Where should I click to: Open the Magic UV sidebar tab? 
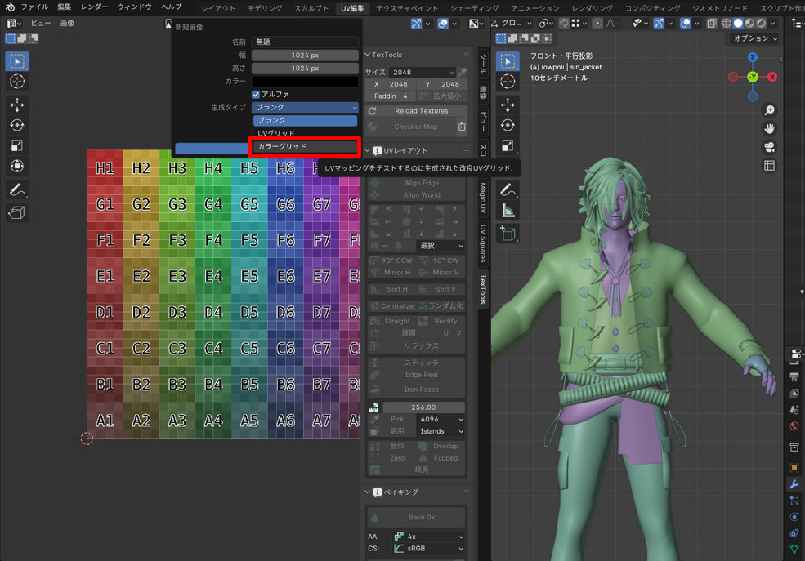(483, 198)
